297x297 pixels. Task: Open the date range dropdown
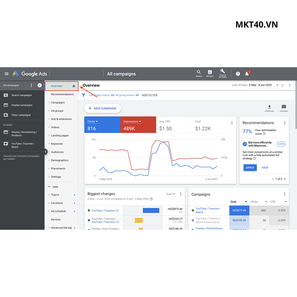[277, 85]
